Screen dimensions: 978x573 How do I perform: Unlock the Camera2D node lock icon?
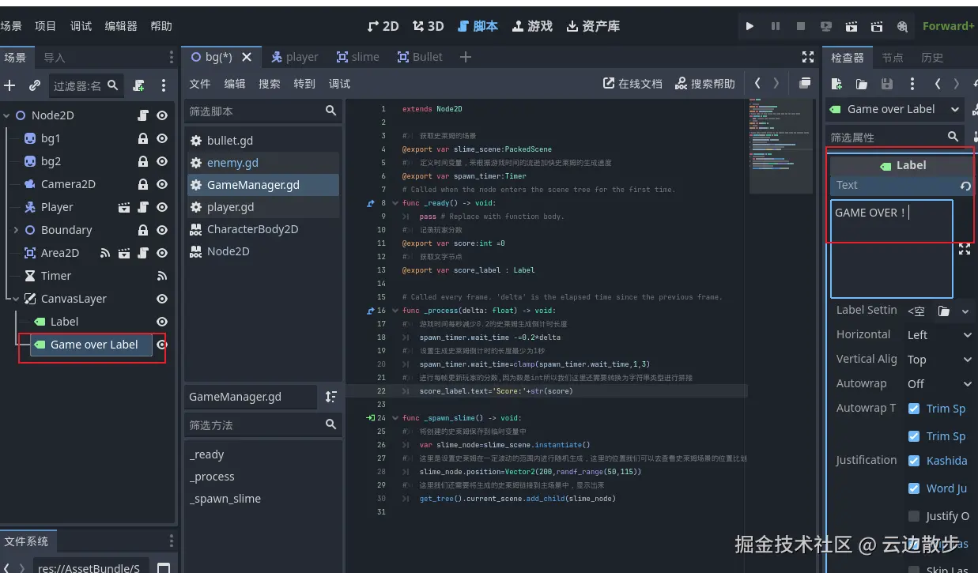click(143, 184)
